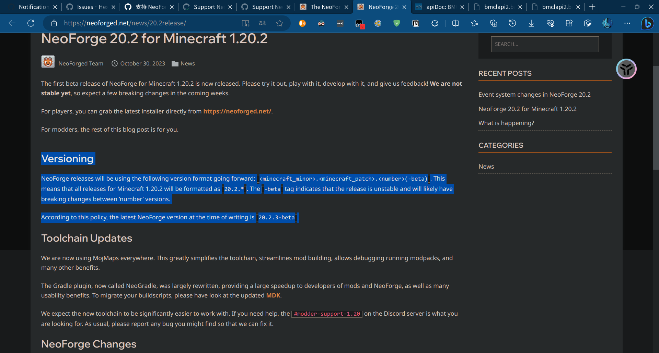Add this page to favorites star

point(280,23)
